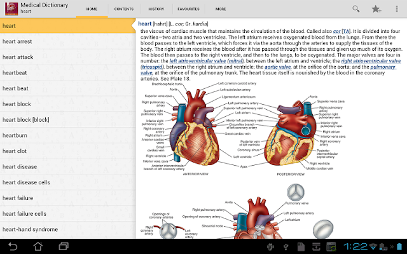Open the three-dot overflow menu
This screenshot has width=407, height=254.
[397, 9]
